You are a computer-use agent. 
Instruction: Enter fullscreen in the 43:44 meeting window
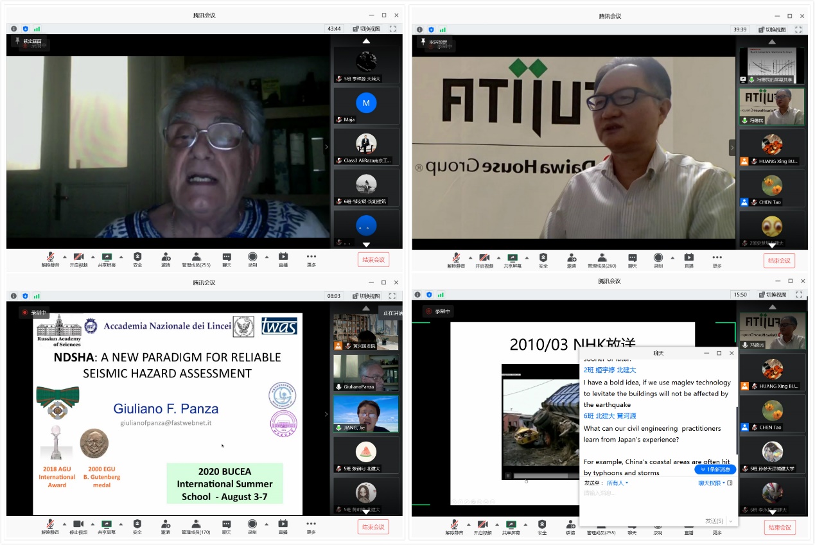[x=392, y=29]
